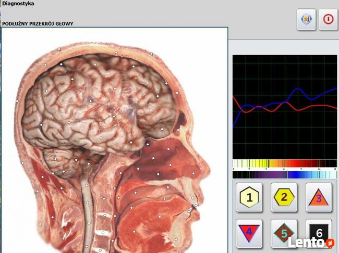Viewport: 339px width, 253px height.
Task: Click the purple-to-cyan scale bar under the graph
Action: click(284, 175)
